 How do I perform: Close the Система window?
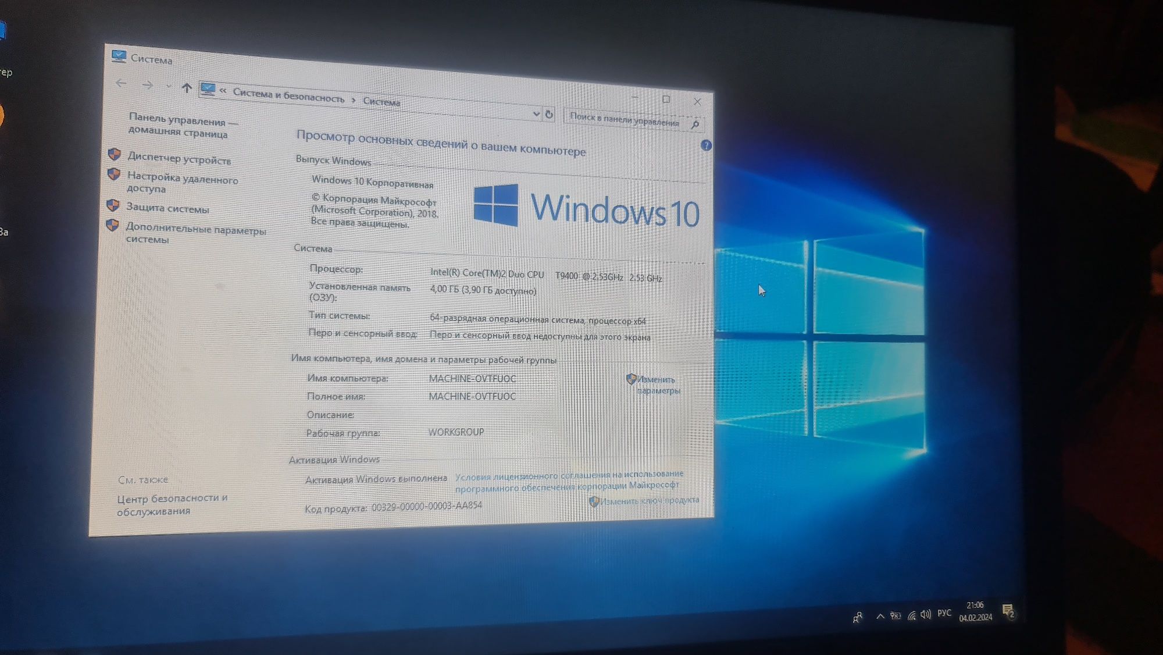[697, 101]
